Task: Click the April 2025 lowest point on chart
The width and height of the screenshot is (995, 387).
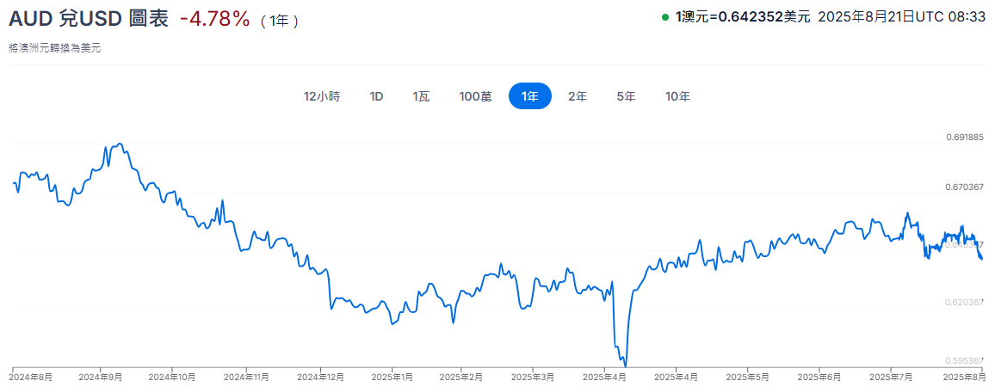Action: (625, 366)
